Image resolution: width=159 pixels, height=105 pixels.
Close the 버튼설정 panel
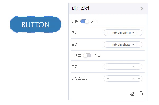tap(142, 8)
